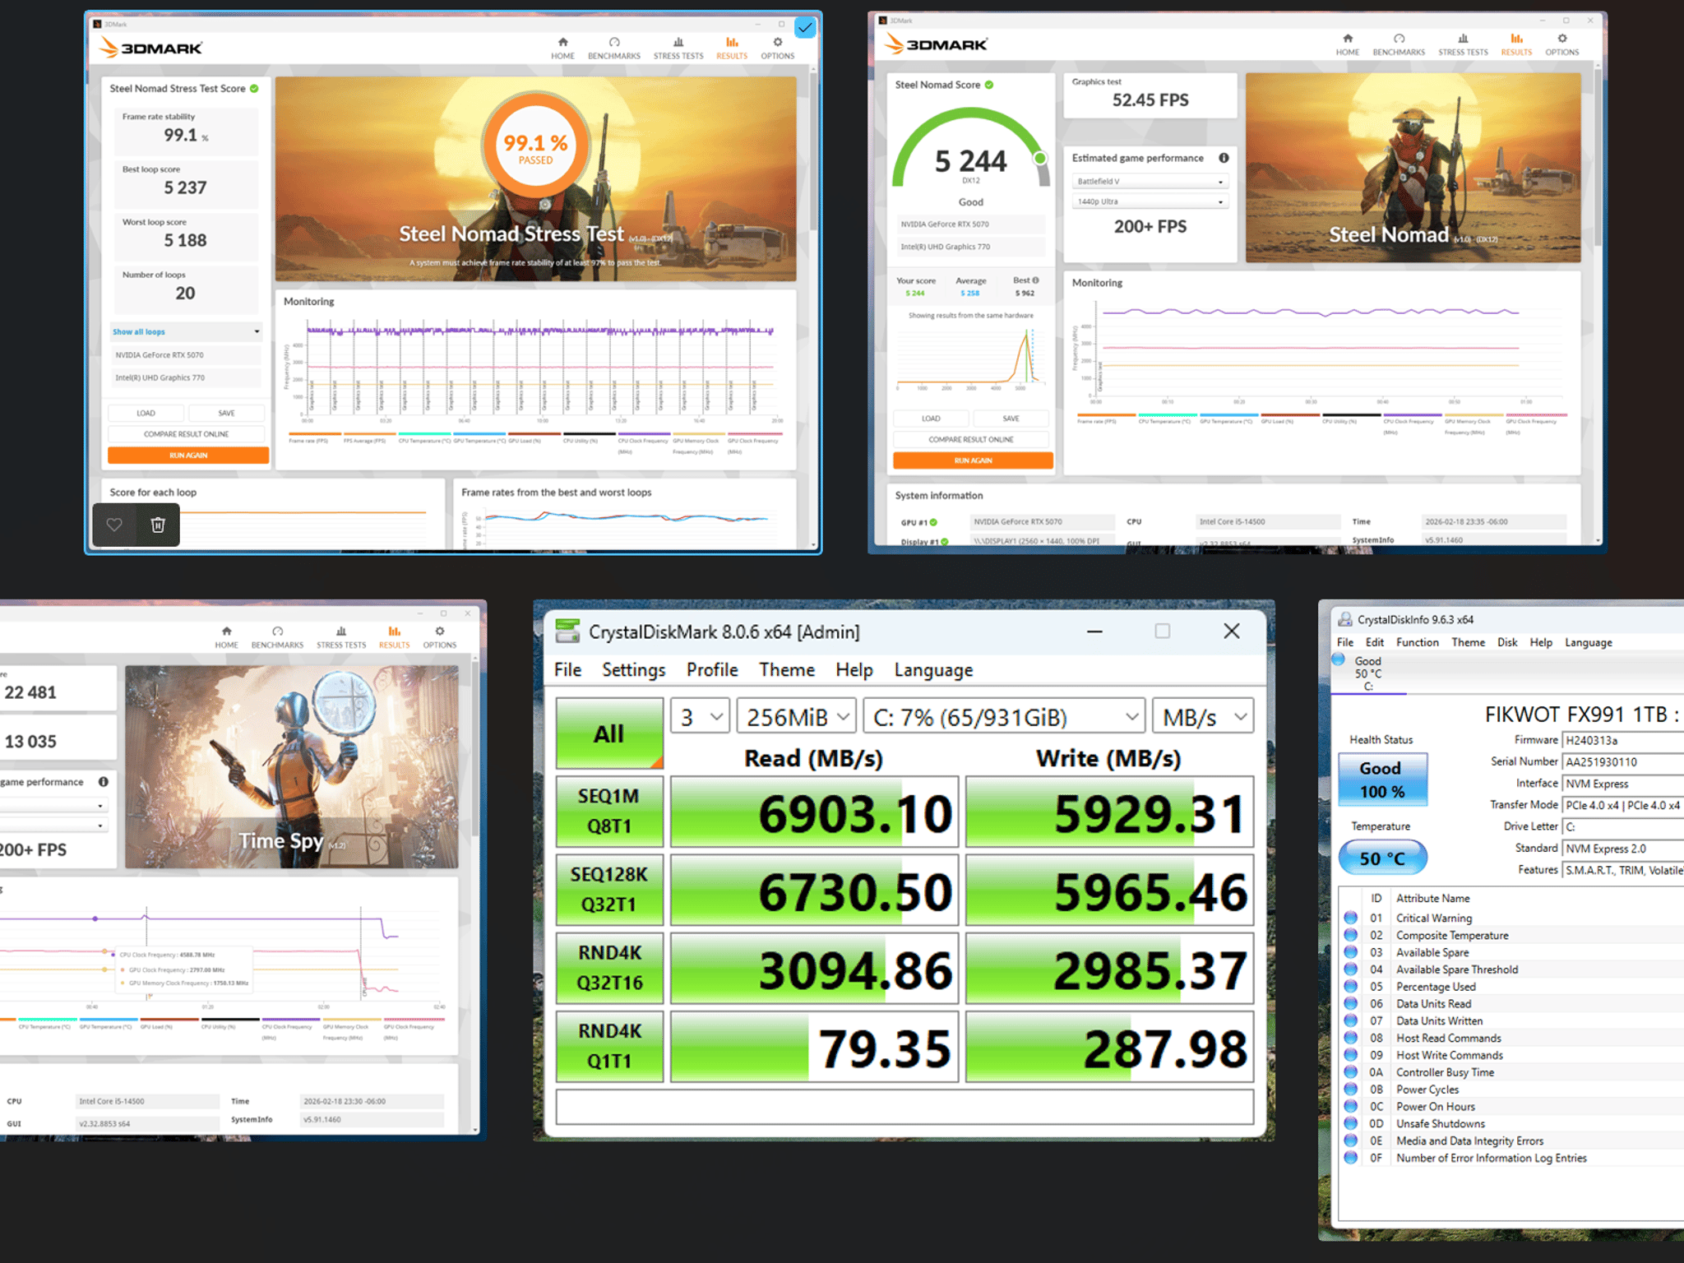Click LOAD button in Stress Test window

click(146, 413)
